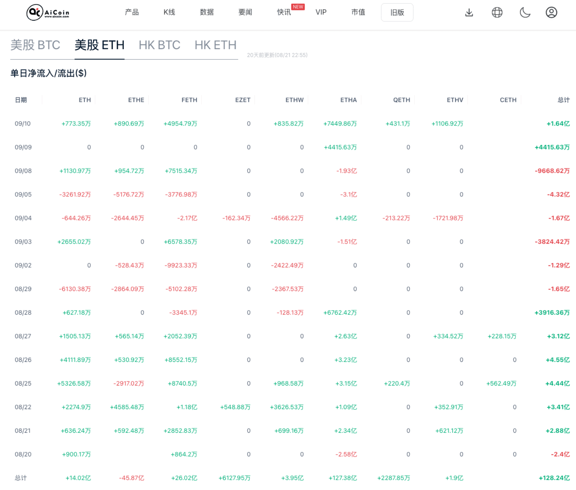The width and height of the screenshot is (576, 490).
Task: Open 市值 menu item
Action: click(x=358, y=12)
